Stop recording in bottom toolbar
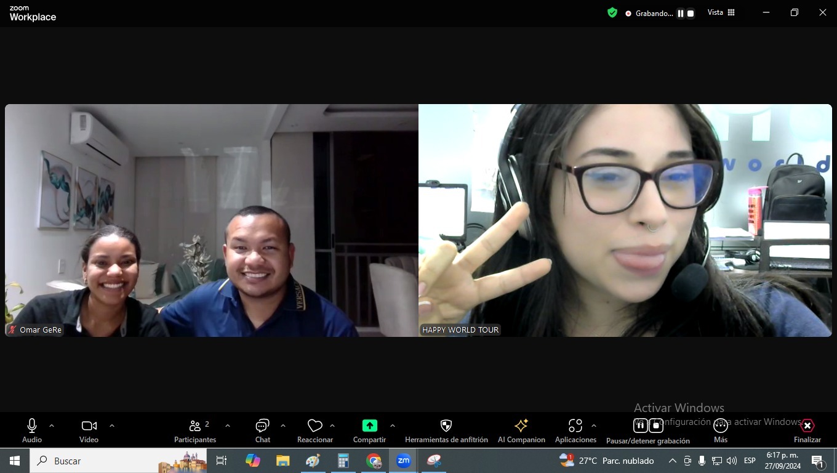This screenshot has height=473, width=837. (656, 426)
